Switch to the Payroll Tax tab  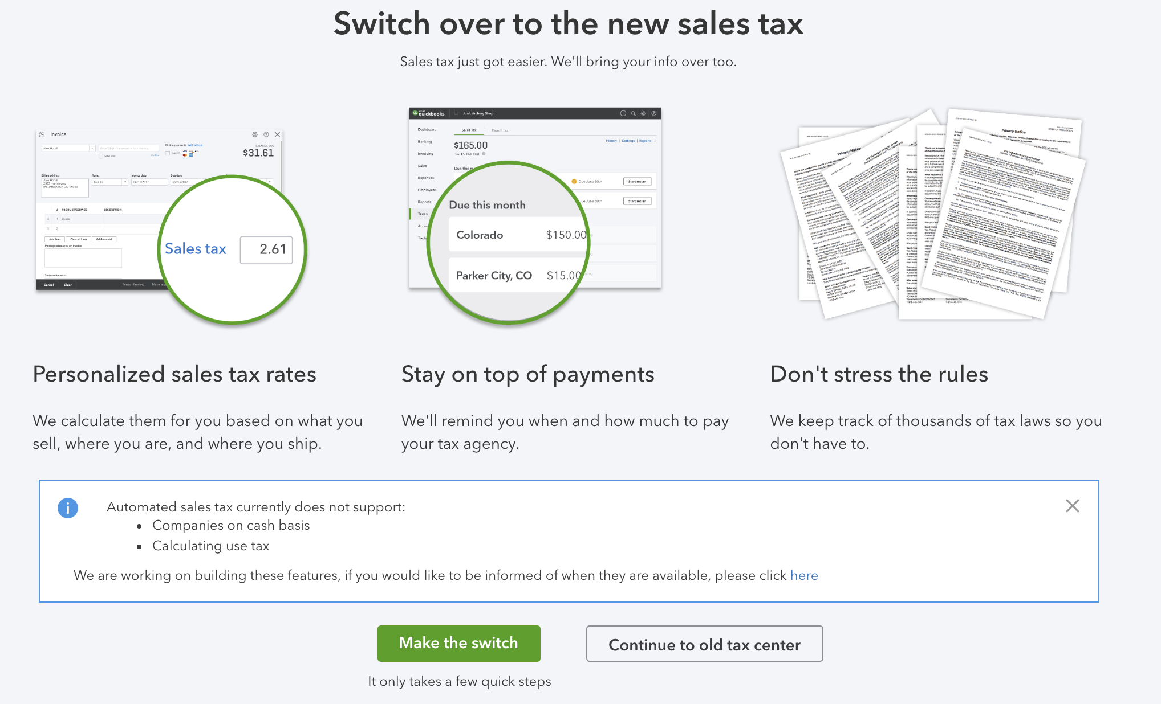500,130
